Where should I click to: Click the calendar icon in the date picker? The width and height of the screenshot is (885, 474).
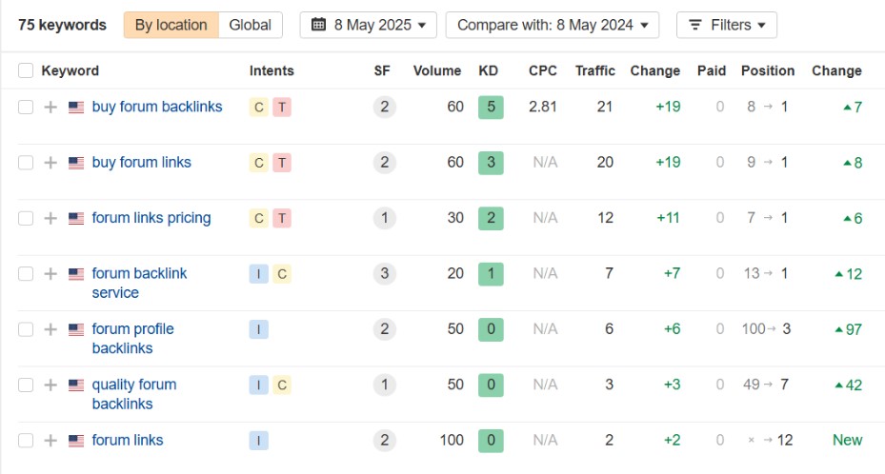point(318,24)
